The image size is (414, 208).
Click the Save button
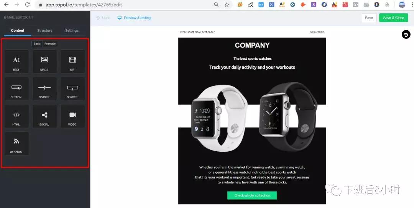[369, 18]
